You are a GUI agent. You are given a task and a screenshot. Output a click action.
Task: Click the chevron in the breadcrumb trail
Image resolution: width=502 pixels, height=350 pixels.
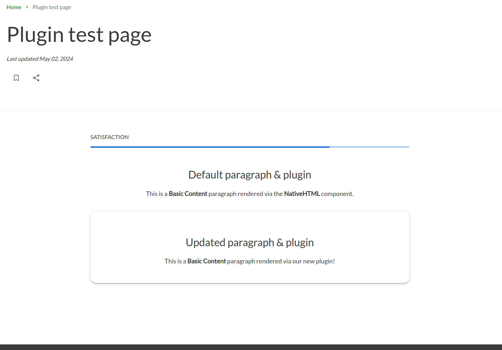(x=27, y=7)
